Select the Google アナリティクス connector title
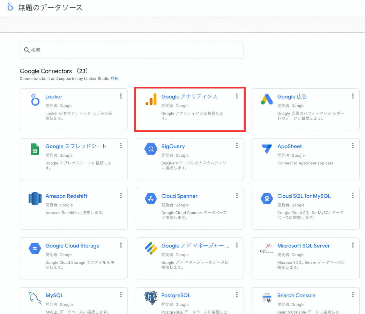Screen dimensions: 365x314 coord(189,97)
